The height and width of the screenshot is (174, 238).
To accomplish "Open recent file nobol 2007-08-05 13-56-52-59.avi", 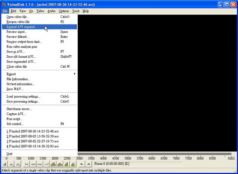I will [x=39, y=136].
